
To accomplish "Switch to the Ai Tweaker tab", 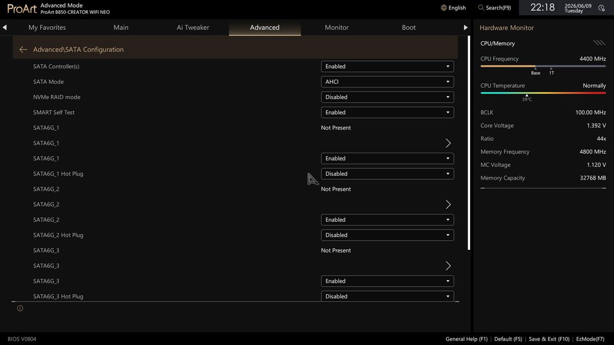I will pyautogui.click(x=193, y=28).
